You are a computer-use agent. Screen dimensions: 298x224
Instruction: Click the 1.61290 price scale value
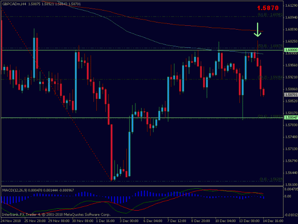291,6
